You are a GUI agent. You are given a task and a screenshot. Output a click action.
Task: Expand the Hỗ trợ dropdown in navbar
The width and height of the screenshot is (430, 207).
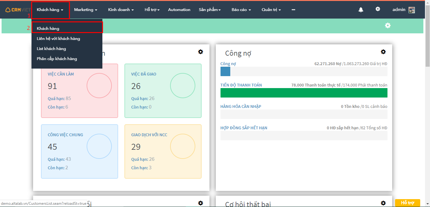tap(152, 10)
